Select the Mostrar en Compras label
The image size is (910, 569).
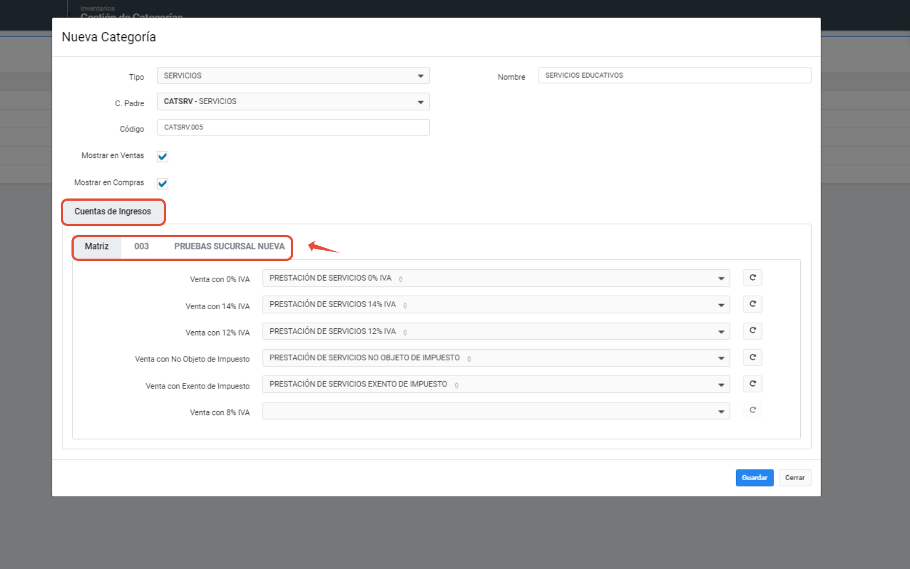(109, 183)
